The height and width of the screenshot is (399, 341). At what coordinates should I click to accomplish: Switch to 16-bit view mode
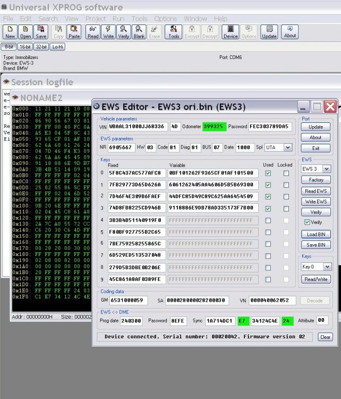[25, 47]
